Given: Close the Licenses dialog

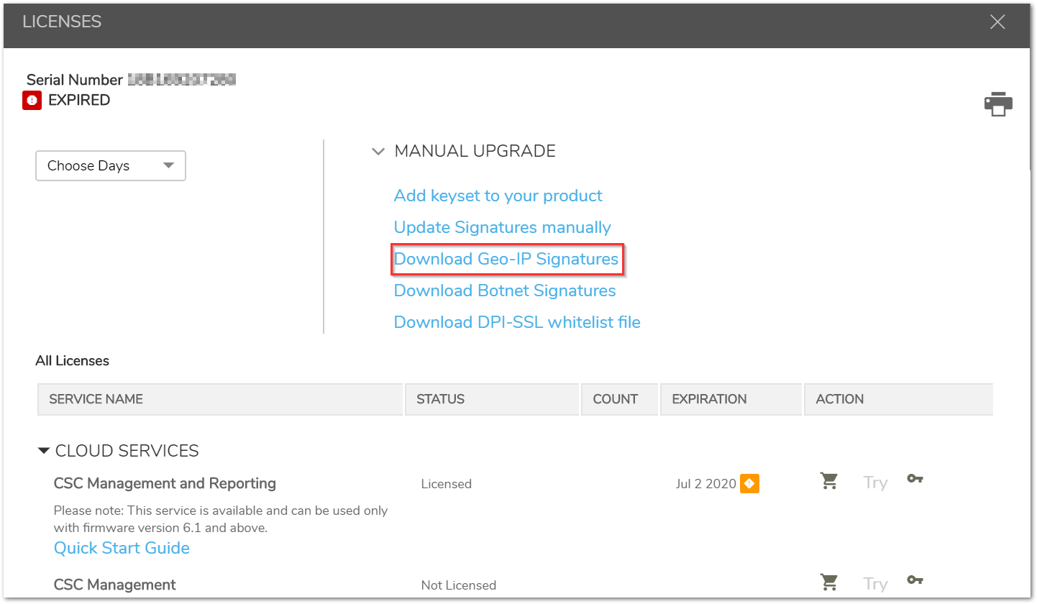Looking at the screenshot, I should (x=997, y=22).
